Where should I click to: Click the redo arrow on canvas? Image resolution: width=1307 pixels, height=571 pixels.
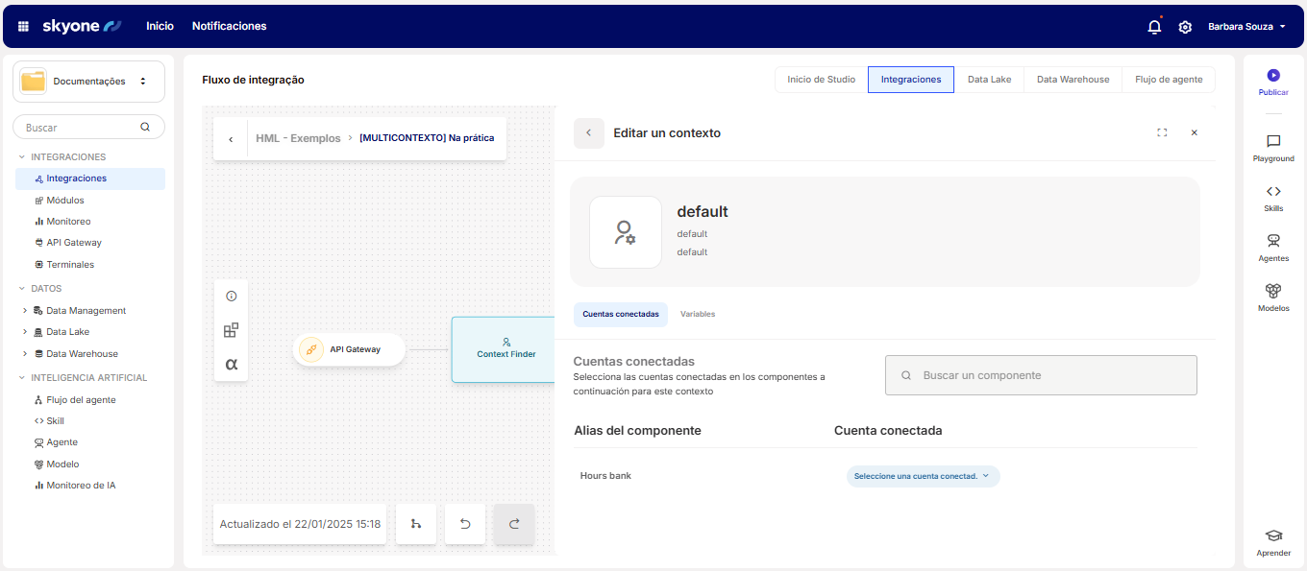514,524
